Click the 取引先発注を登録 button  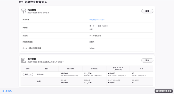[x=164, y=91]
